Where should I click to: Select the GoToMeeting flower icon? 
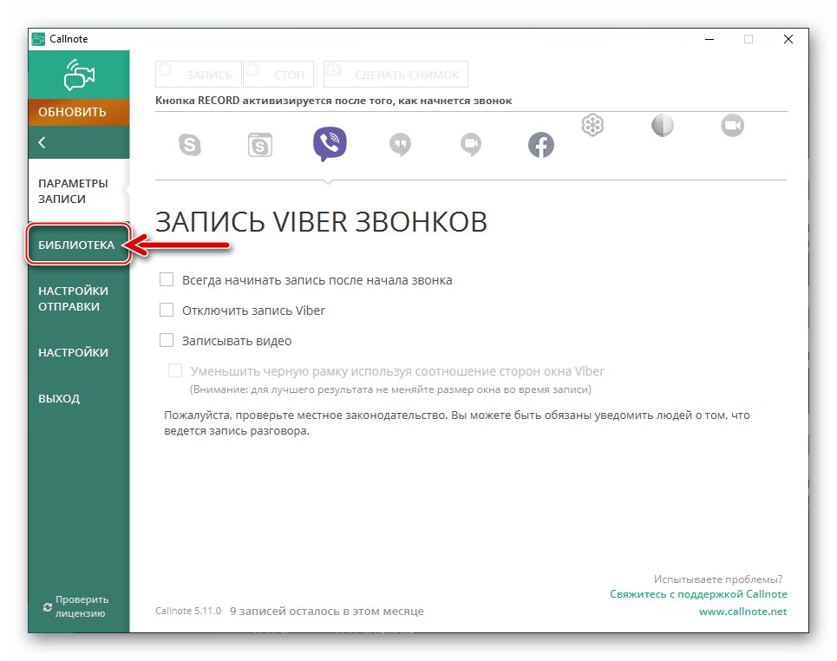coord(592,126)
